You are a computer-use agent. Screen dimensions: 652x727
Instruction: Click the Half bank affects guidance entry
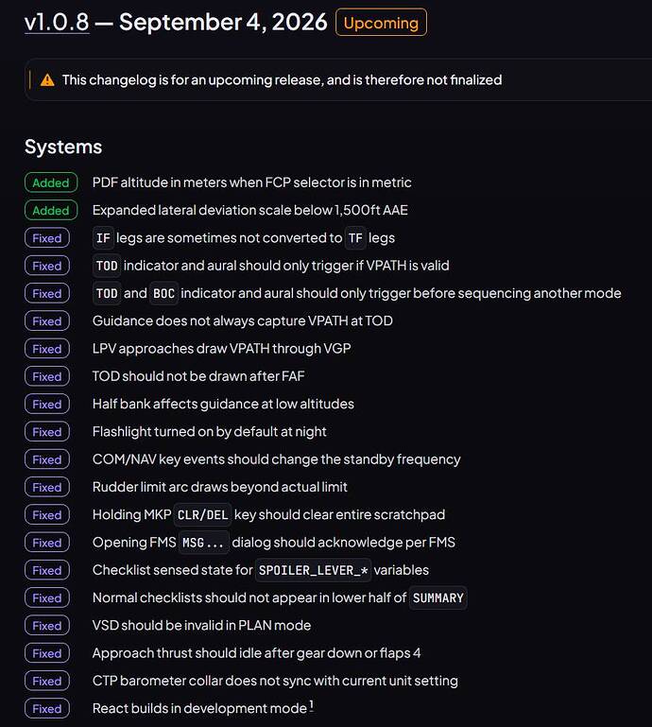coord(223,404)
